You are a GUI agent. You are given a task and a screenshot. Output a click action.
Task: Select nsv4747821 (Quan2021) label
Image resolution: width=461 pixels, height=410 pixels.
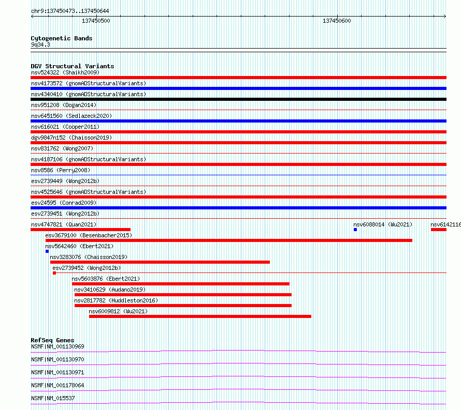(x=64, y=224)
